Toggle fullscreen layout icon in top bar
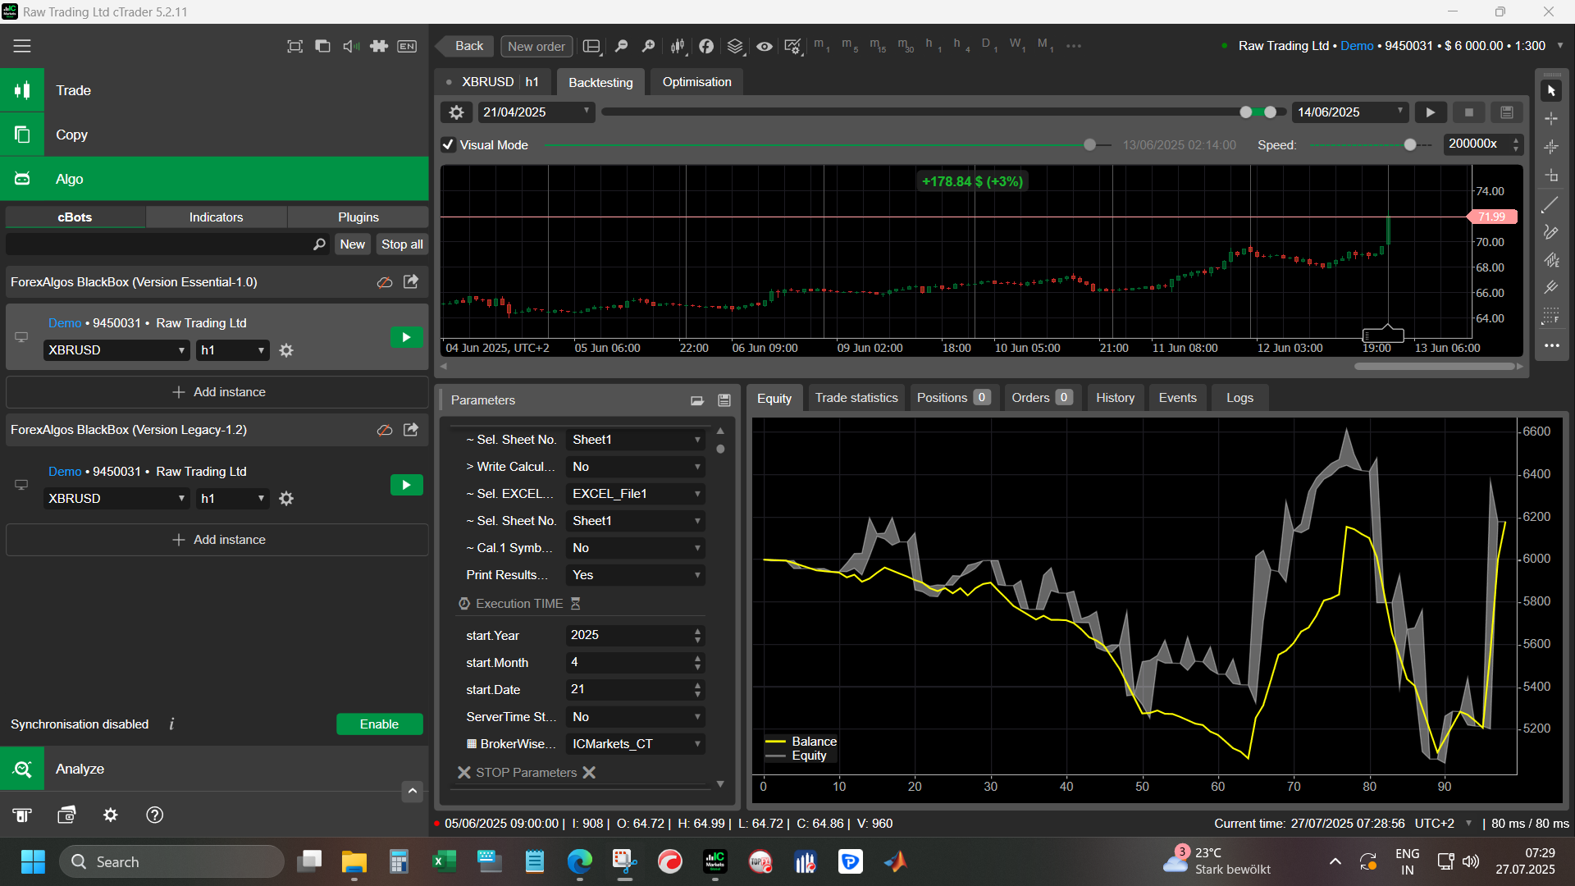This screenshot has height=886, width=1575. point(294,46)
